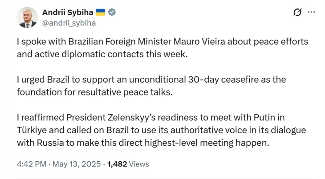325x179 pixels.
Task: Click the Ukraine flag emoji
Action: (x=100, y=12)
